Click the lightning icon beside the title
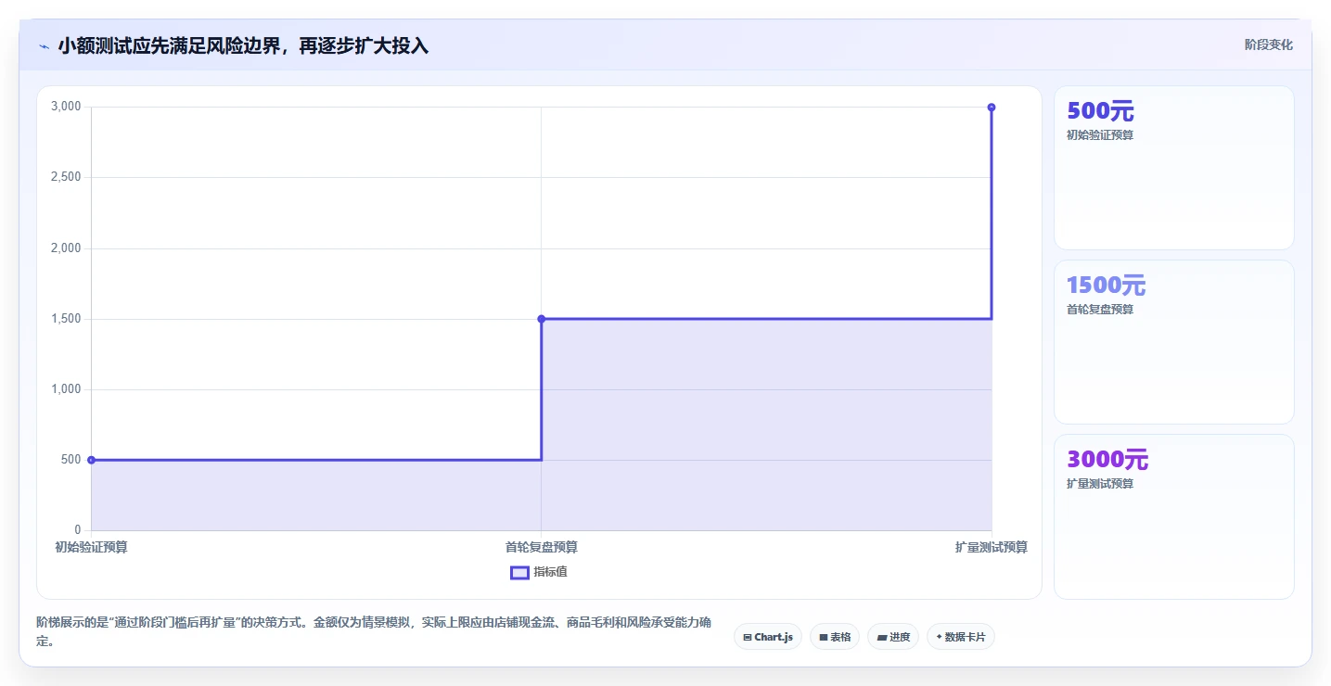The height and width of the screenshot is (686, 1331). 44,46
